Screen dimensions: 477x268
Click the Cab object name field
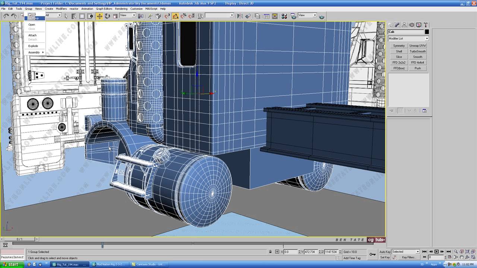point(405,32)
